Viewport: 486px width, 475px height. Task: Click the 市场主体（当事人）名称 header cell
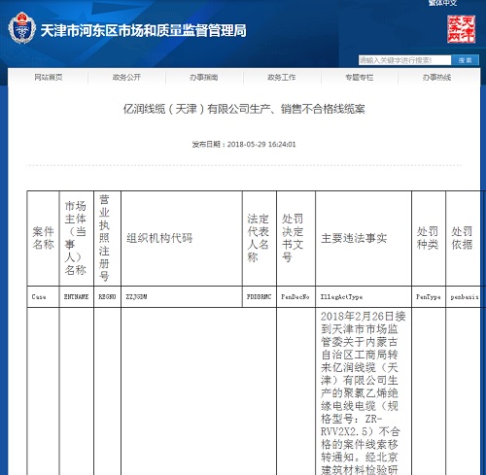pos(77,238)
